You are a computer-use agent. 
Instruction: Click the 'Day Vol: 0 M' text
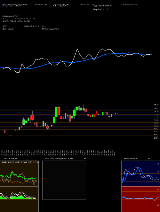pos(100,10)
